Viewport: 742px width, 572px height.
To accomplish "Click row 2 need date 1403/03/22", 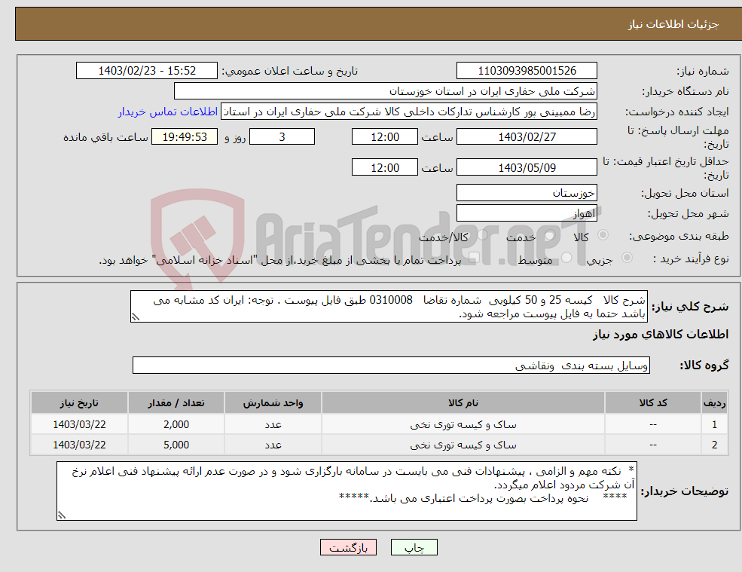I will [80, 445].
